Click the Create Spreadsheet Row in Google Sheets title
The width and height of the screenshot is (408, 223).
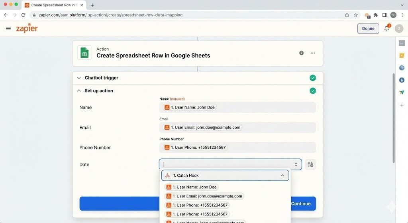tap(153, 55)
